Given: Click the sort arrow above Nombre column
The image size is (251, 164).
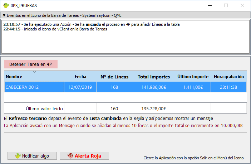Looking at the screenshot, I should pos(34,72).
